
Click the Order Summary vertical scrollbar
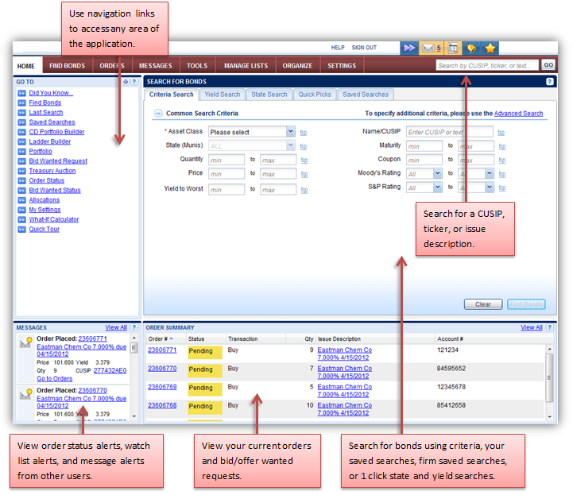pos(548,381)
